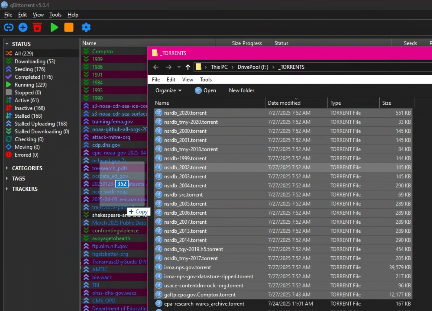Filter by Downloading (53) status
432x311 pixels.
[35, 61]
